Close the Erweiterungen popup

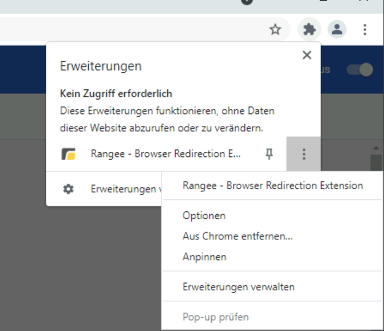coord(307,55)
